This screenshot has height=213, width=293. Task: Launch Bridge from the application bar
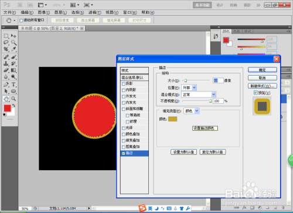coord(20,5)
